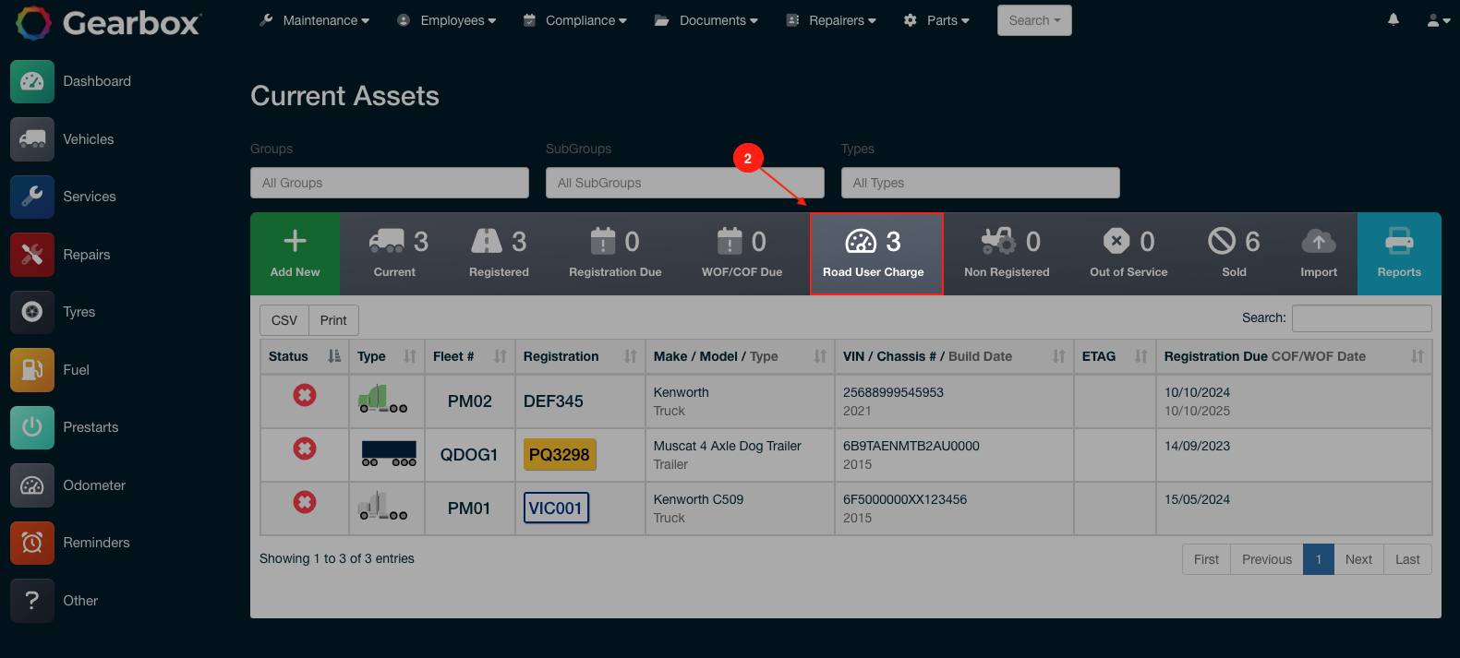Expand the Search dropdown button
The width and height of the screenshot is (1460, 658).
click(1033, 20)
